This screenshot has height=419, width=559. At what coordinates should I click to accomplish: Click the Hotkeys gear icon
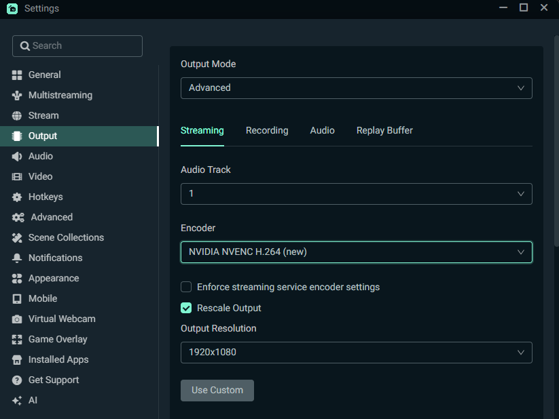coord(17,197)
